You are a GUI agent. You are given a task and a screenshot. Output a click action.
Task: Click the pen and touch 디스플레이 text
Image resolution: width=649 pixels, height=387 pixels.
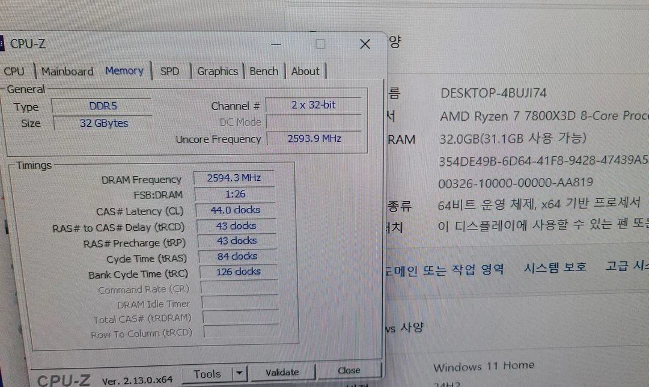543,225
